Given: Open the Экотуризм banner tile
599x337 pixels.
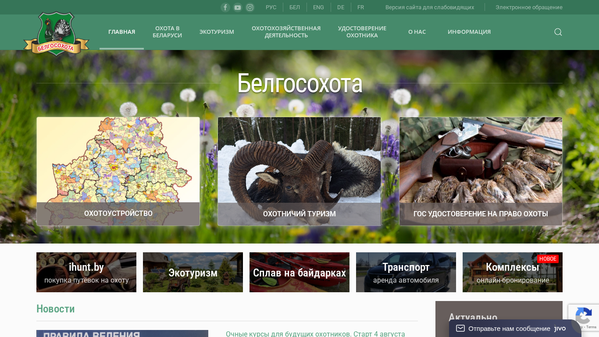Looking at the screenshot, I should [x=193, y=272].
